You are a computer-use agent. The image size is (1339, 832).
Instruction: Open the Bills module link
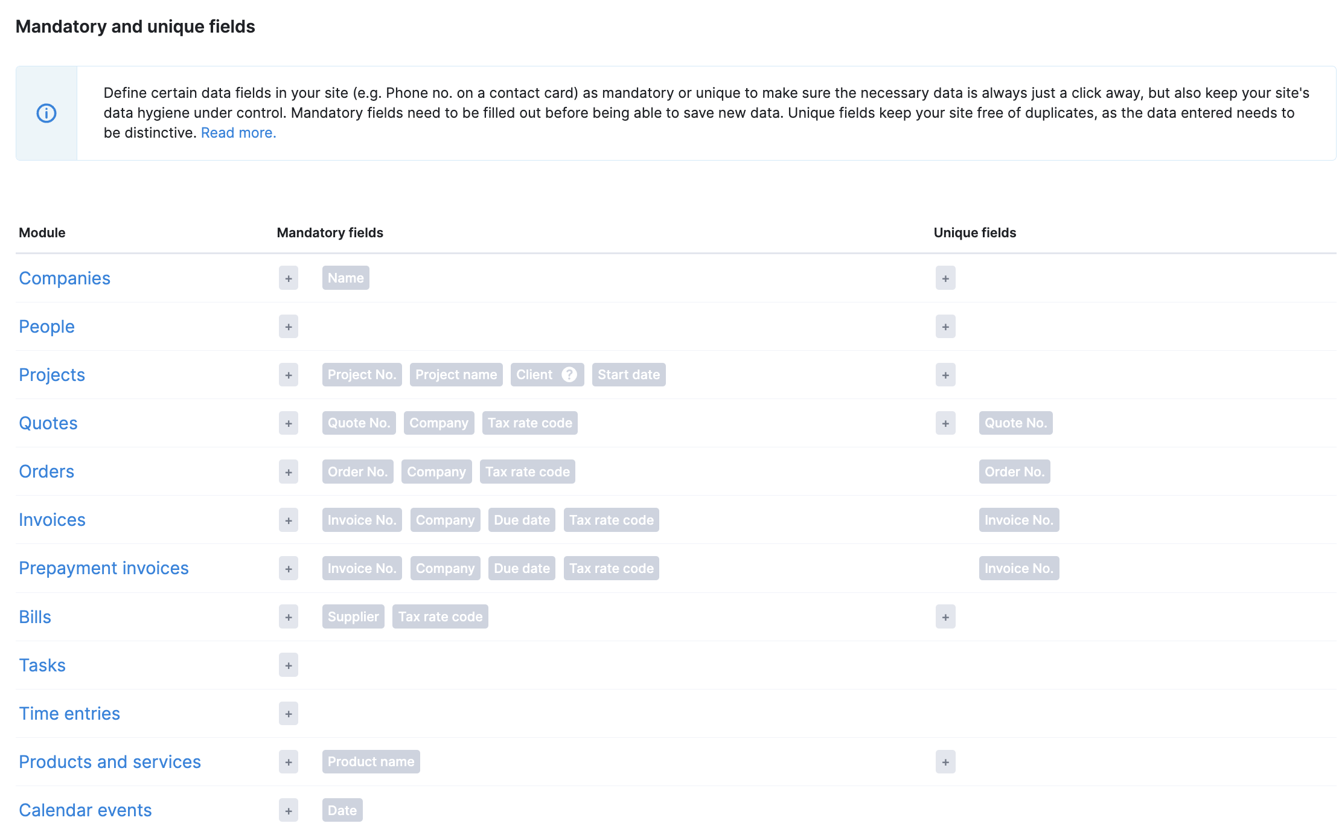click(x=35, y=617)
